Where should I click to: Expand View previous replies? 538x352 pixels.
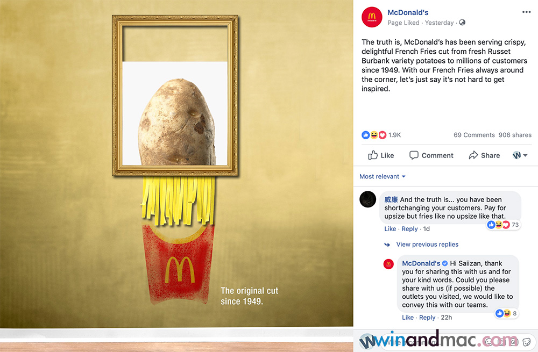[427, 245]
